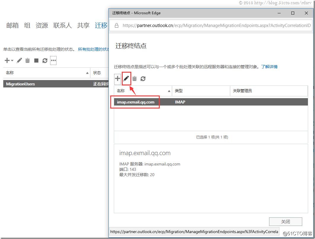
Task: Delete migration batch in main window toolbar
Action: (x=28, y=60)
